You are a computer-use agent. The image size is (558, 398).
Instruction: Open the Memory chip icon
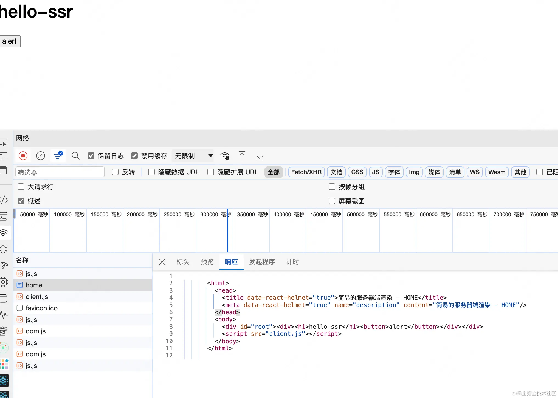tap(4, 282)
